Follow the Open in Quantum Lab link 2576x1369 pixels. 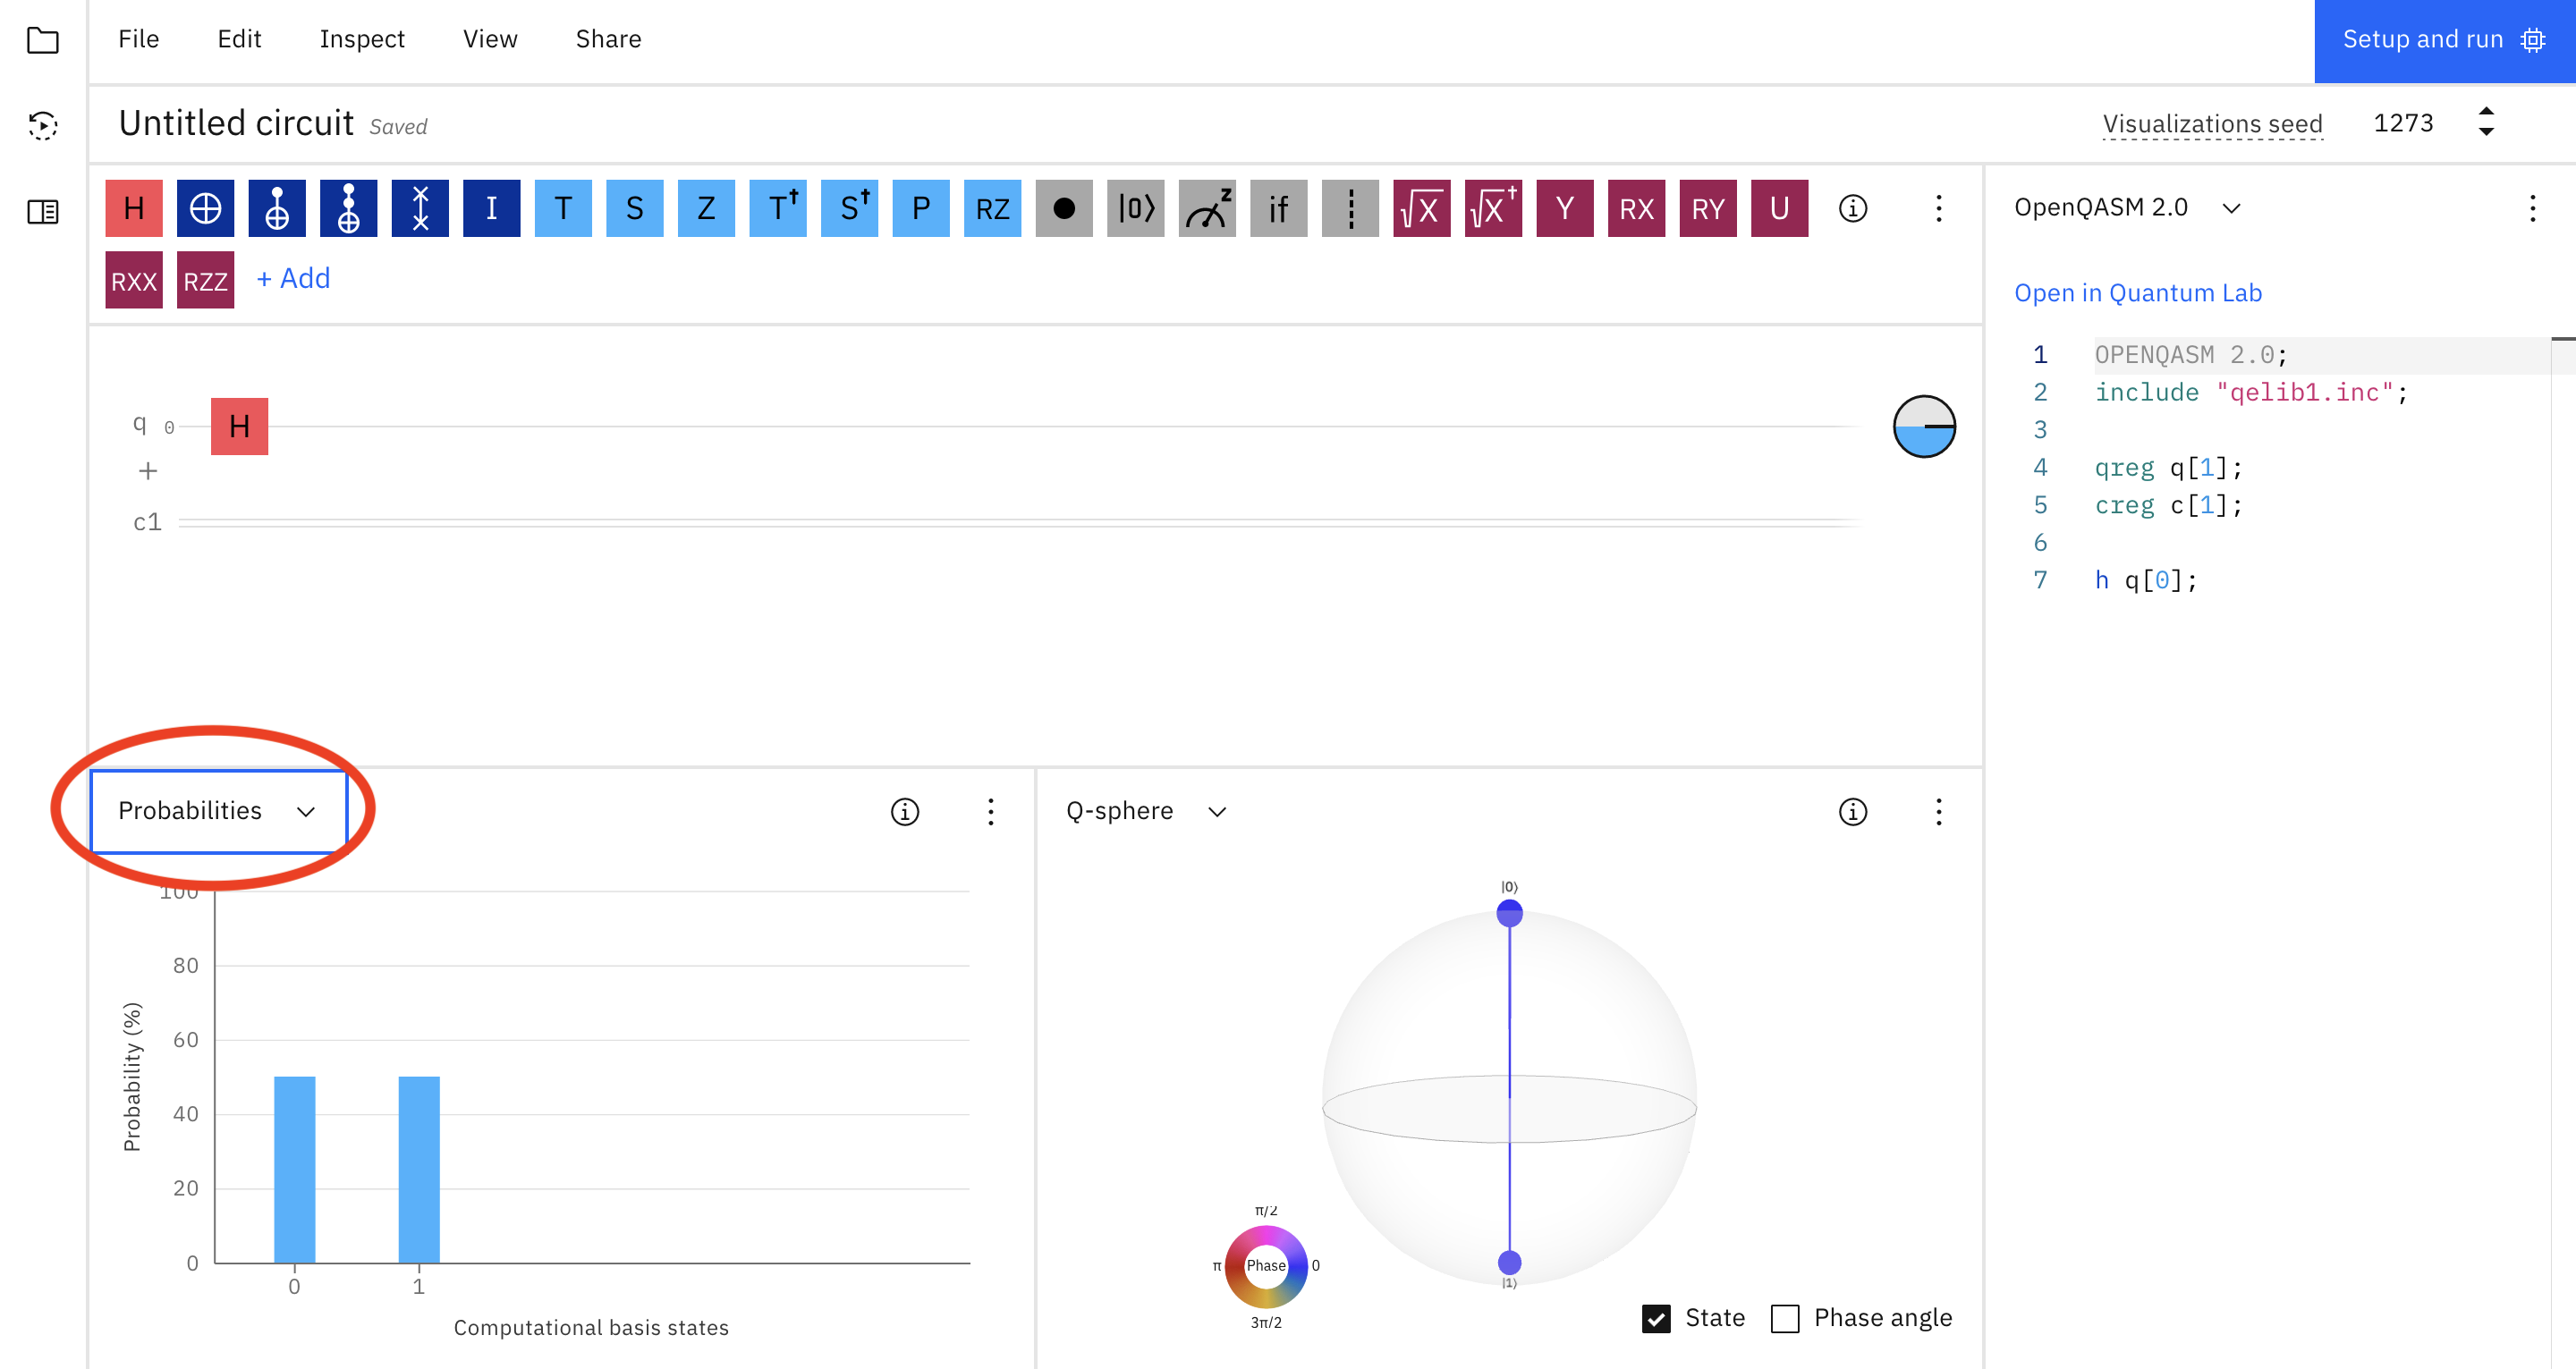(2137, 293)
